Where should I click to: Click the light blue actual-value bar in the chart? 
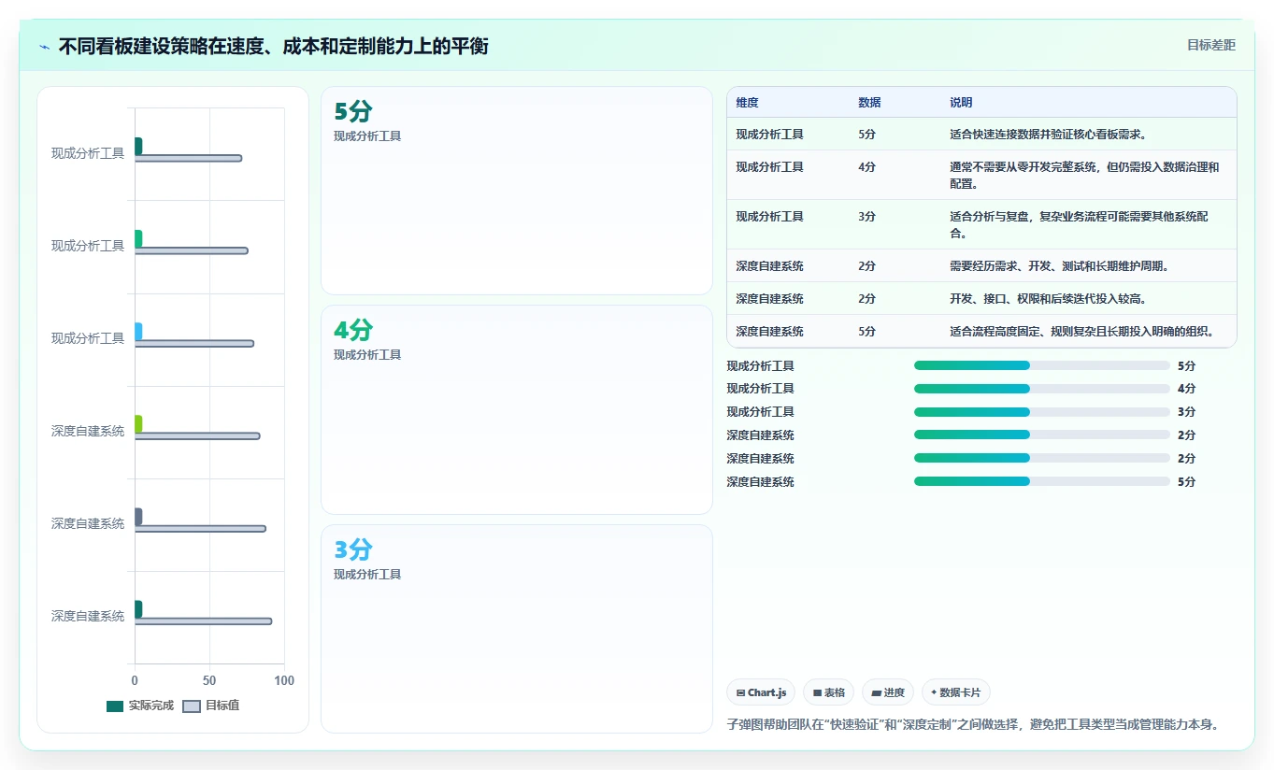(x=138, y=331)
